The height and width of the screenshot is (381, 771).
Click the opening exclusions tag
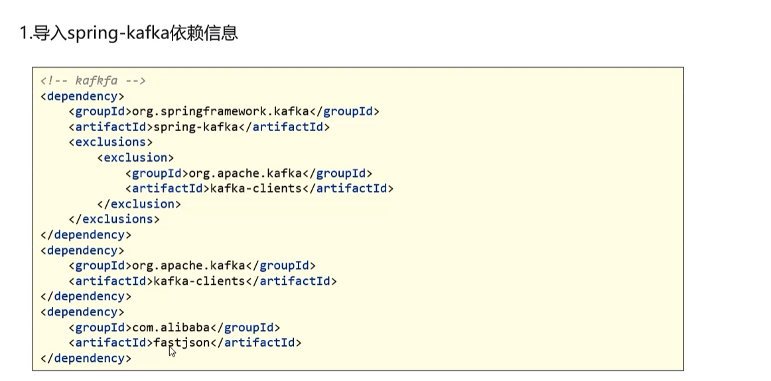[111, 142]
